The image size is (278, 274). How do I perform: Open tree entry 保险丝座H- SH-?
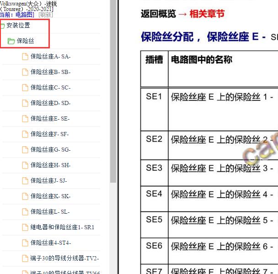click(51, 165)
